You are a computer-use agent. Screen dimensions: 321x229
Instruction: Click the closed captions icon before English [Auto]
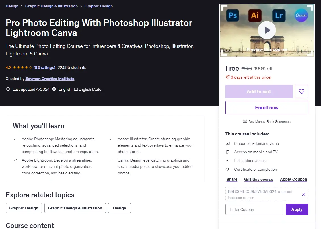76,89
